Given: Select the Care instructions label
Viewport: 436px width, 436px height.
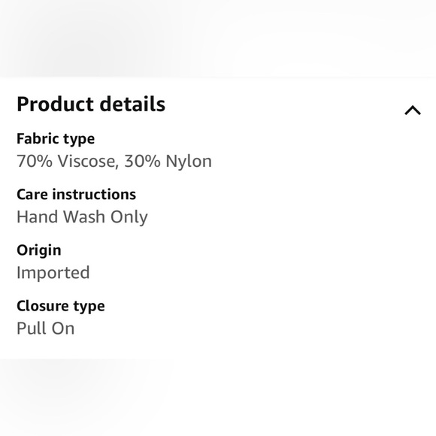Looking at the screenshot, I should [76, 195].
